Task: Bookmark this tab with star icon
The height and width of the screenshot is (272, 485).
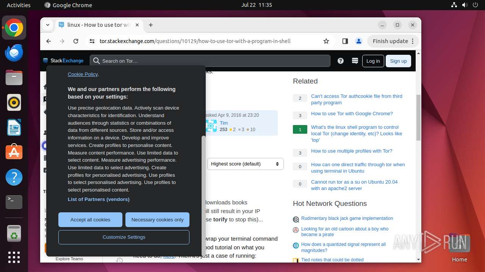Action: [326, 41]
